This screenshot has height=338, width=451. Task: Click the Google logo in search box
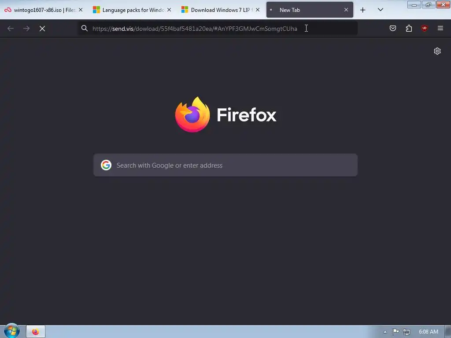106,165
